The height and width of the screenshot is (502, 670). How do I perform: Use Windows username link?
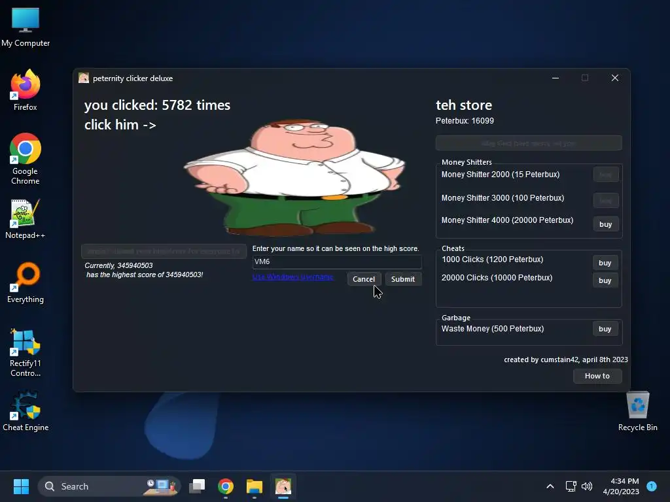pyautogui.click(x=292, y=276)
